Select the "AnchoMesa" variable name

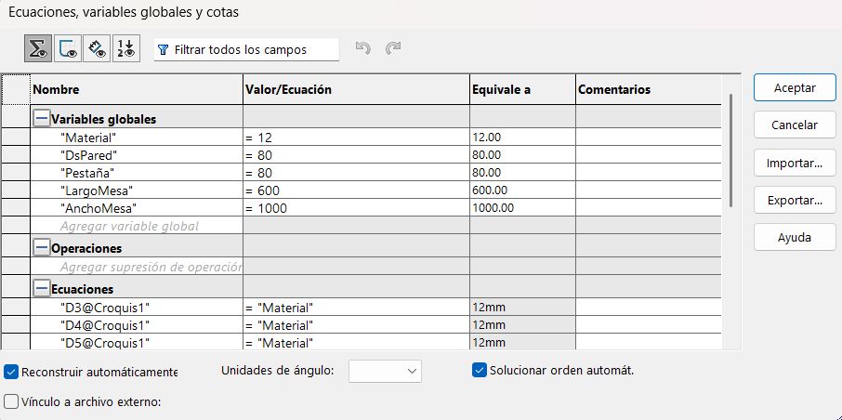pos(137,208)
